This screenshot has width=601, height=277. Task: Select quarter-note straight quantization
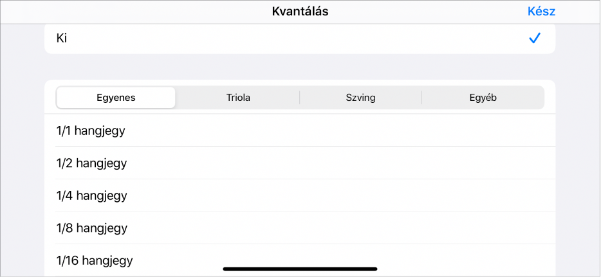click(x=299, y=195)
